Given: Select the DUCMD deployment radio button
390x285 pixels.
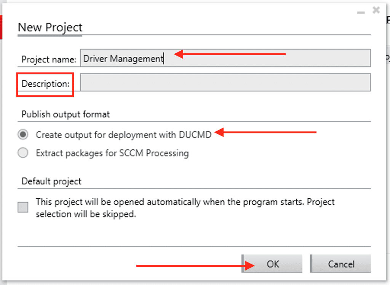Looking at the screenshot, I should (23, 134).
